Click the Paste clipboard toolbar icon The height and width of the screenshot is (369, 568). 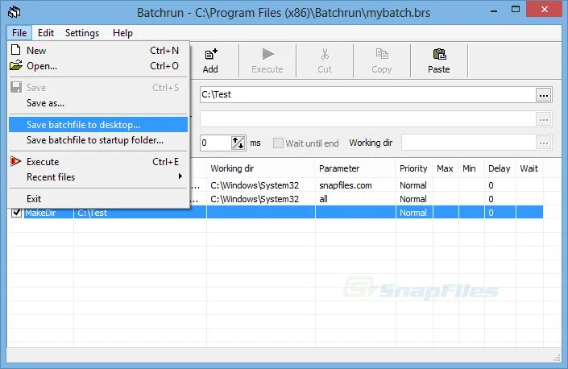point(439,54)
